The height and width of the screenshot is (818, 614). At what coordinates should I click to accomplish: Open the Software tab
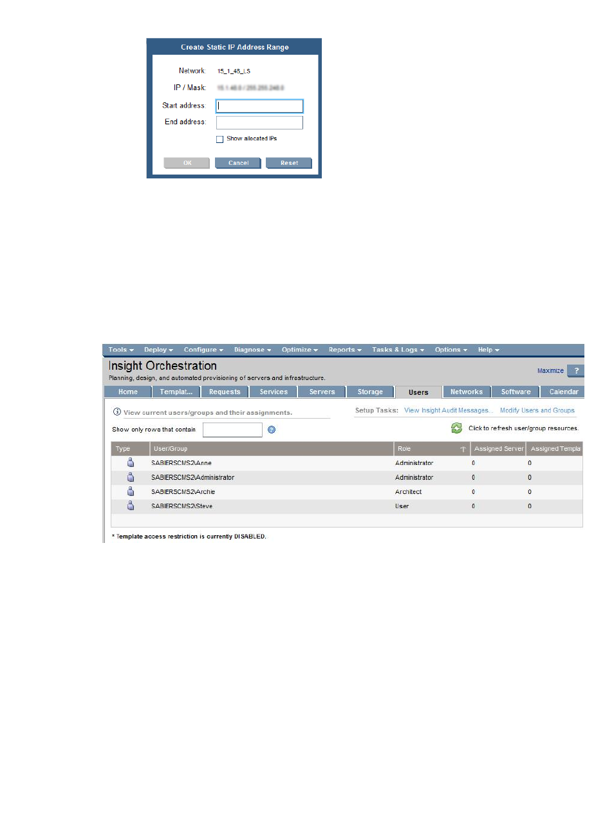tap(516, 392)
